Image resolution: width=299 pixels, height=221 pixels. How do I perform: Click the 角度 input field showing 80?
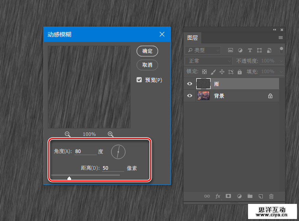click(86, 151)
